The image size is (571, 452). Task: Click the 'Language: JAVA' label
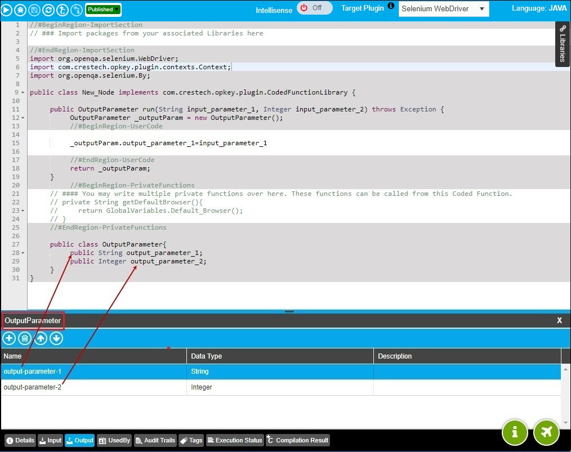[x=539, y=8]
